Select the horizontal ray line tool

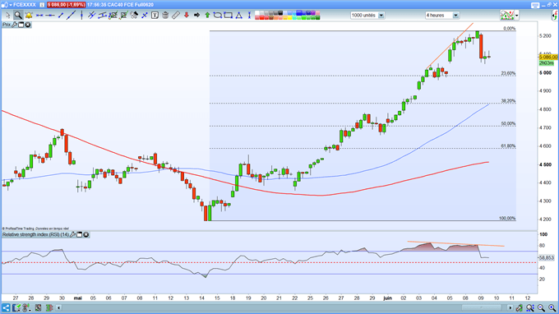[x=49, y=16]
